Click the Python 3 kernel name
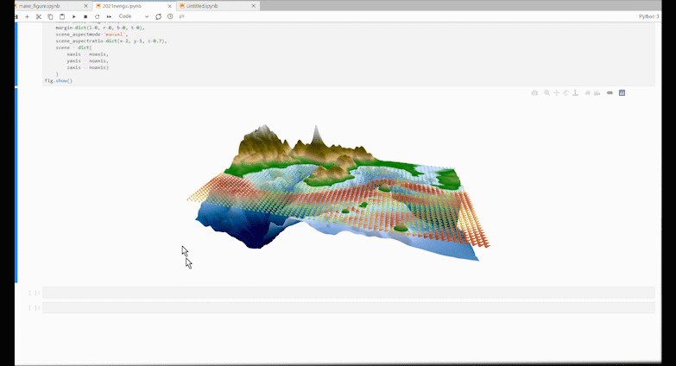 coord(648,16)
